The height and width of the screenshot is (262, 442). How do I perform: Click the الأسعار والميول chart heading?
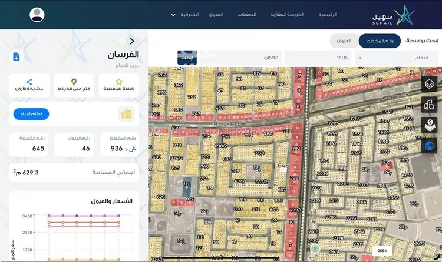tap(111, 201)
